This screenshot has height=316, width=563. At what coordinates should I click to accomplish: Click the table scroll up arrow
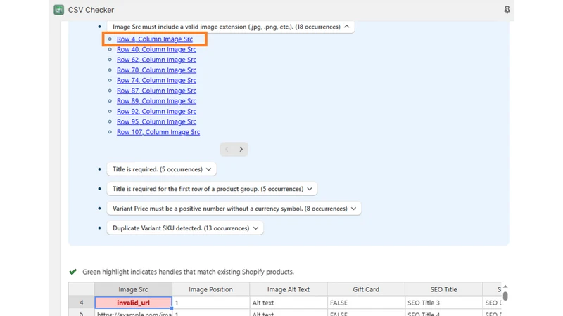(x=505, y=287)
